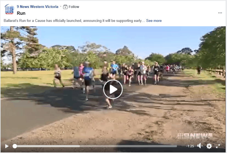Click the blue sky area of video
The width and height of the screenshot is (227, 153).
click(130, 37)
